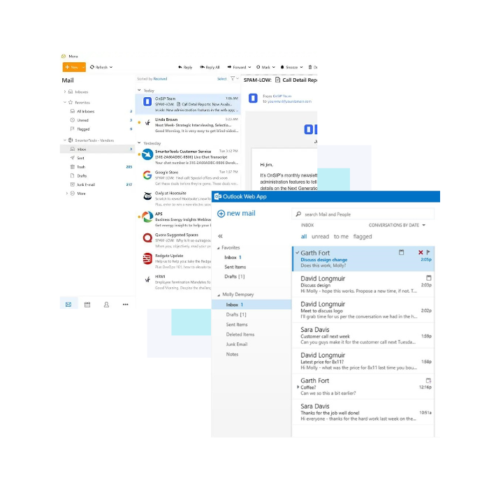
Task: Open the filter funnel icon
Action: pos(233,78)
